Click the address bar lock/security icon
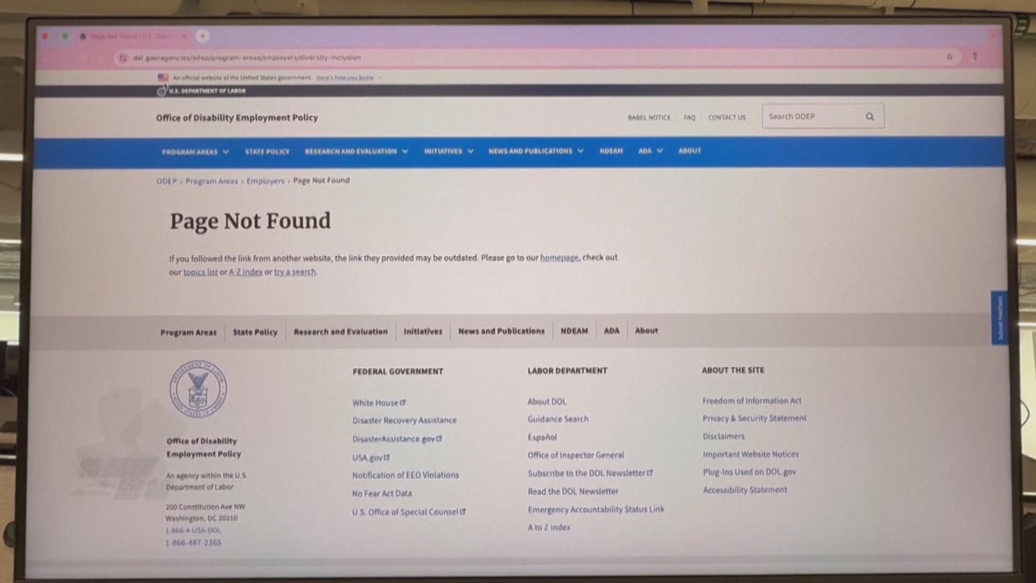 pyautogui.click(x=123, y=58)
